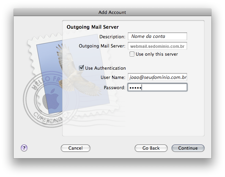Click the Add Account window title
The image size is (225, 177).
click(112, 12)
